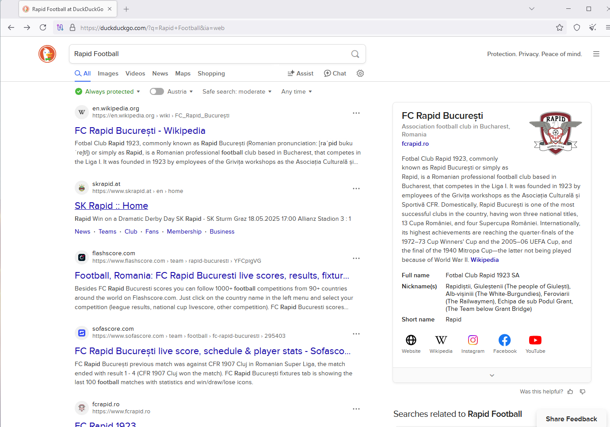Toggle the Austria region switch

pos(157,91)
